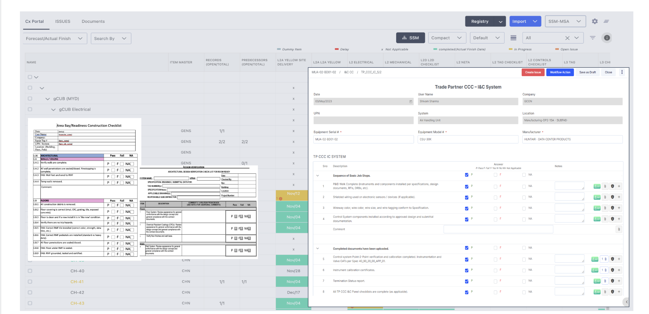Click the Create Issue button
This screenshot has height=314, width=649.
click(x=533, y=72)
